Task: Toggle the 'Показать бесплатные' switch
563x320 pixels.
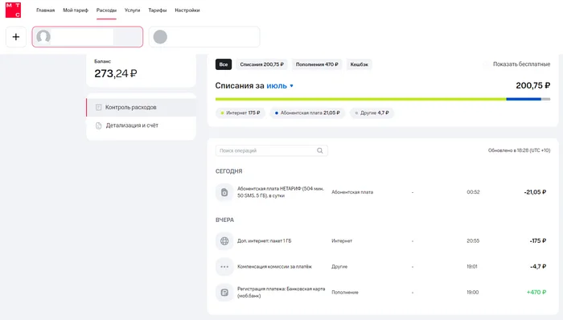Action: point(486,64)
